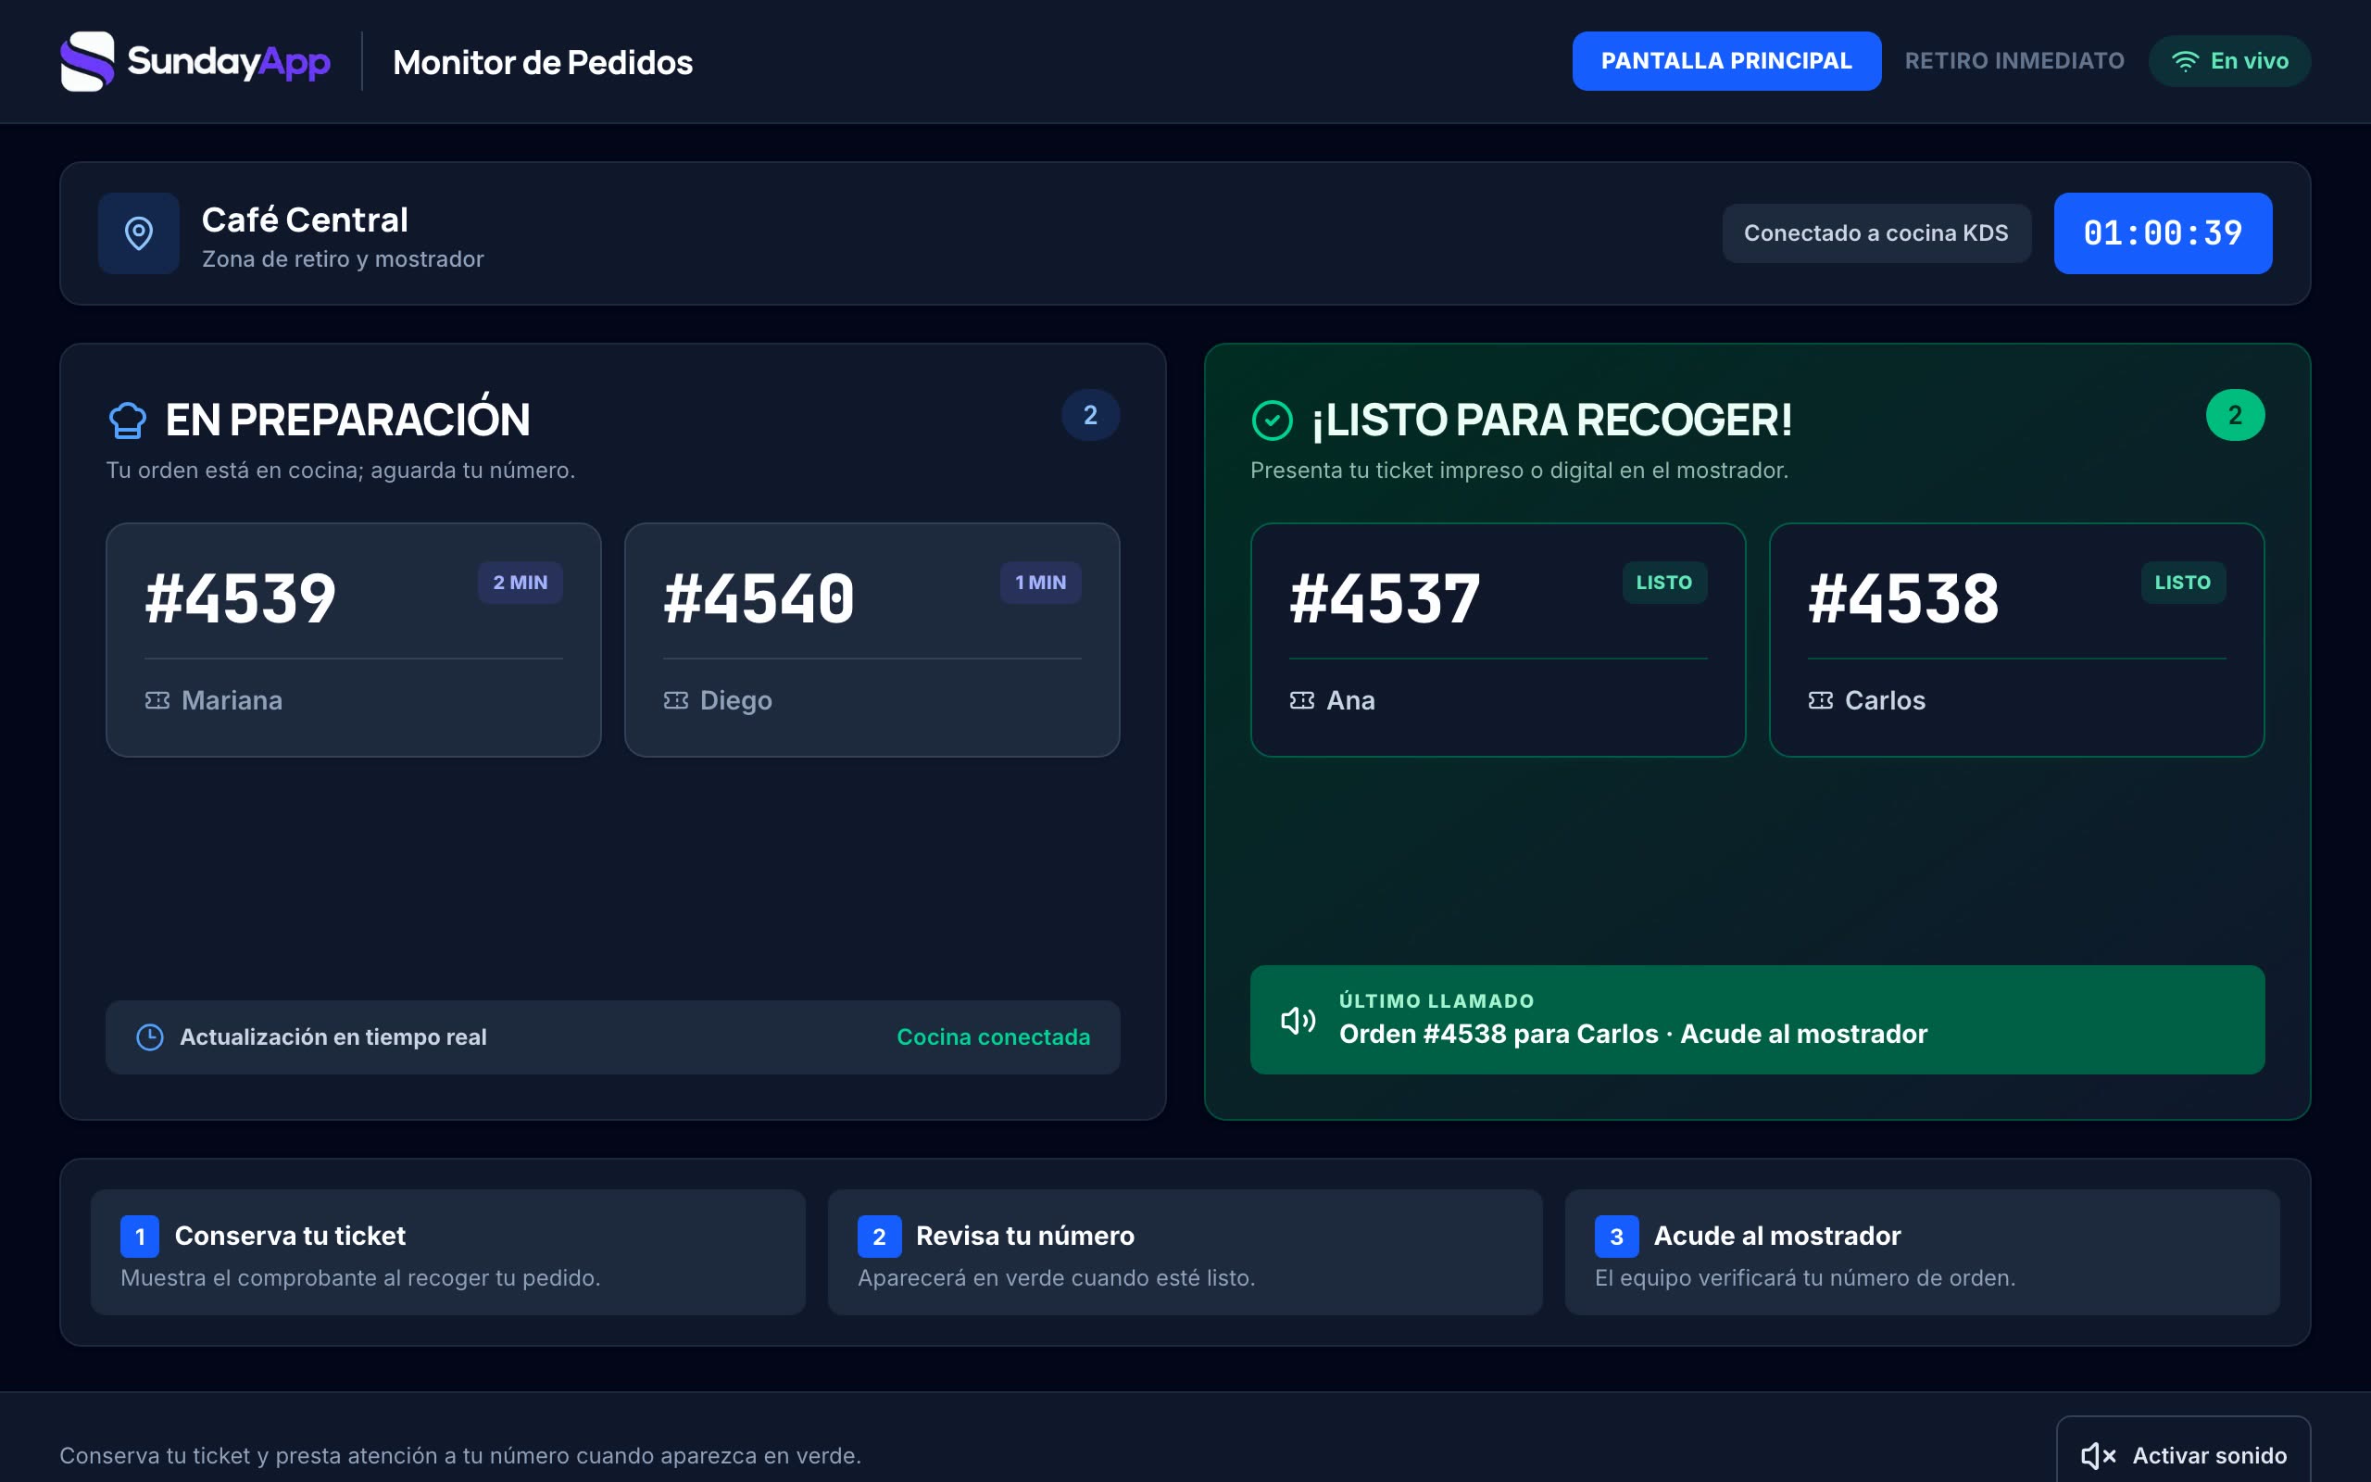Click the Monitor de Pedidos title
The image size is (2371, 1482).
(x=543, y=63)
